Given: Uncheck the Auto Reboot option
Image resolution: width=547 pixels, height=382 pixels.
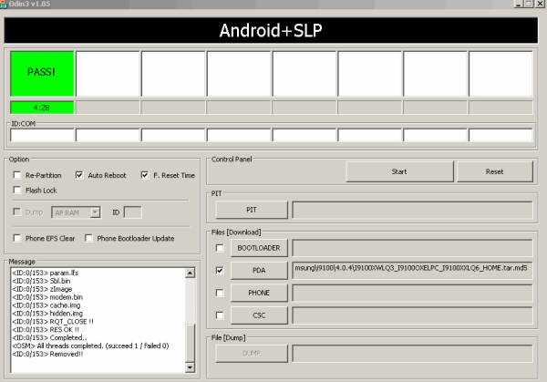Looking at the screenshot, I should pos(79,175).
